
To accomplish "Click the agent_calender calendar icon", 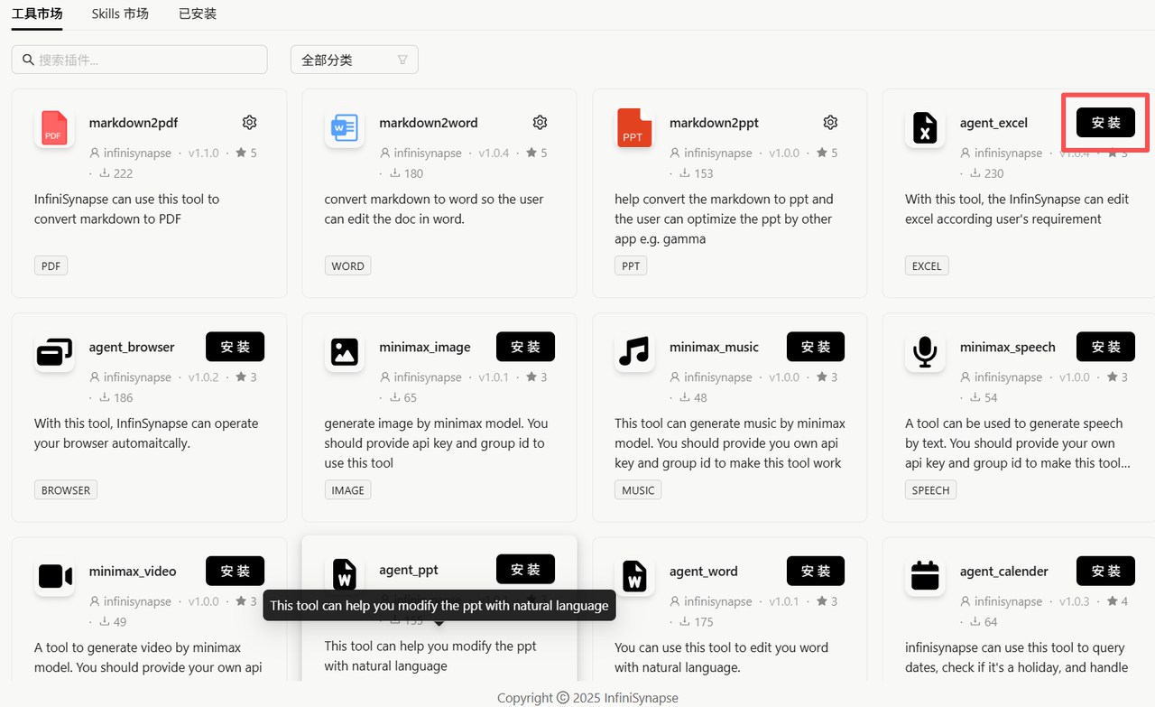I will tap(925, 576).
